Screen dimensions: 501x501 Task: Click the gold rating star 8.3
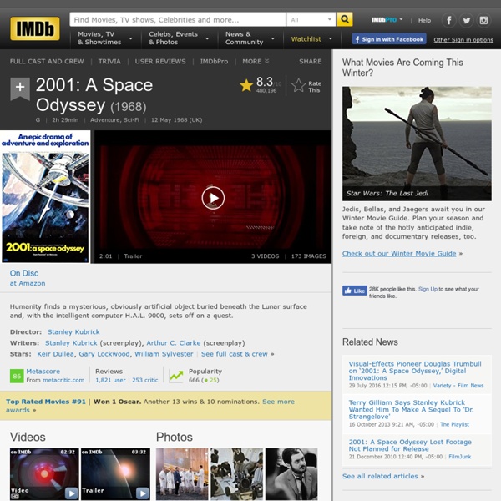[246, 85]
